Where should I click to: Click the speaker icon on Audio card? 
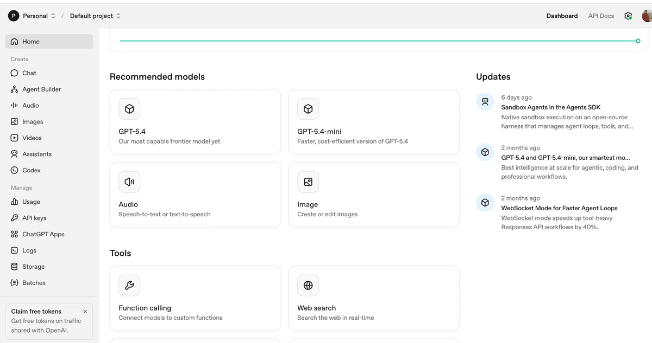click(129, 182)
